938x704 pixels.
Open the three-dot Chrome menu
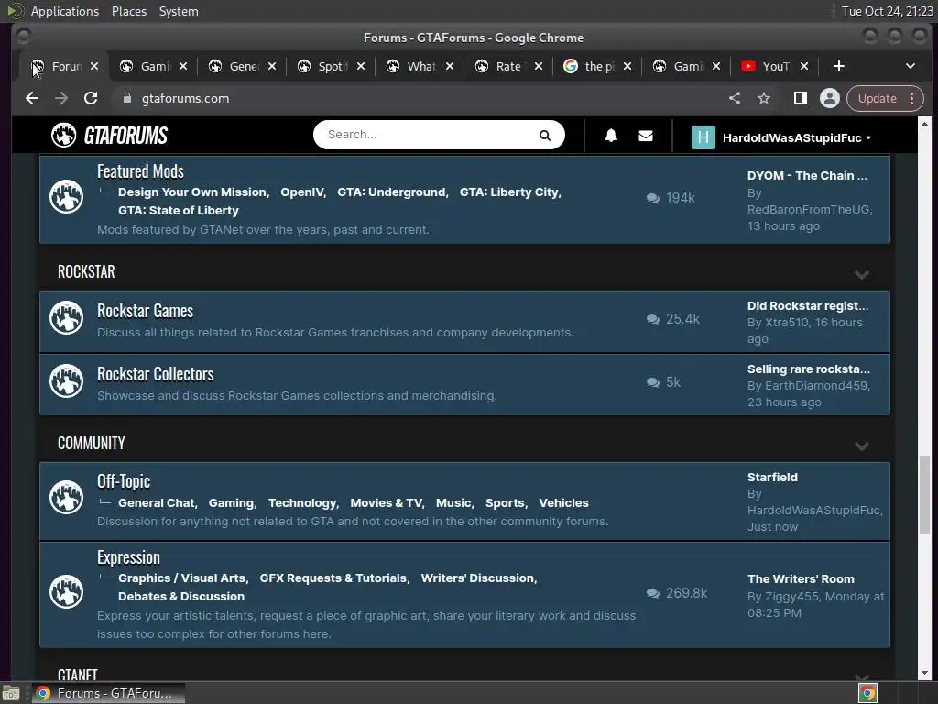click(911, 98)
